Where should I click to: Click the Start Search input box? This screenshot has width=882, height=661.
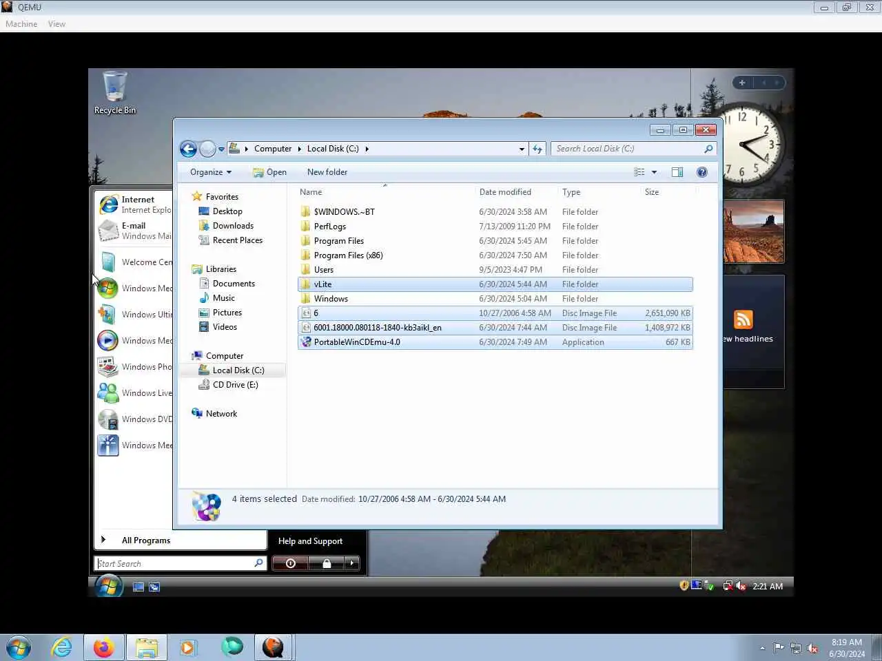(179, 563)
